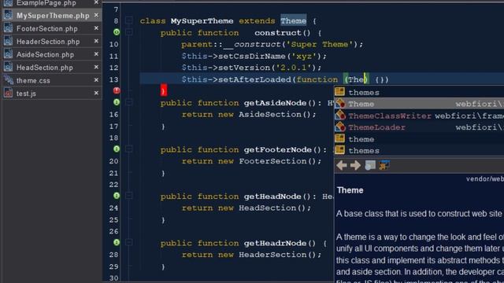Close the AsideSection.php tab
Viewport: 504px width, 283px height.
click(x=96, y=54)
